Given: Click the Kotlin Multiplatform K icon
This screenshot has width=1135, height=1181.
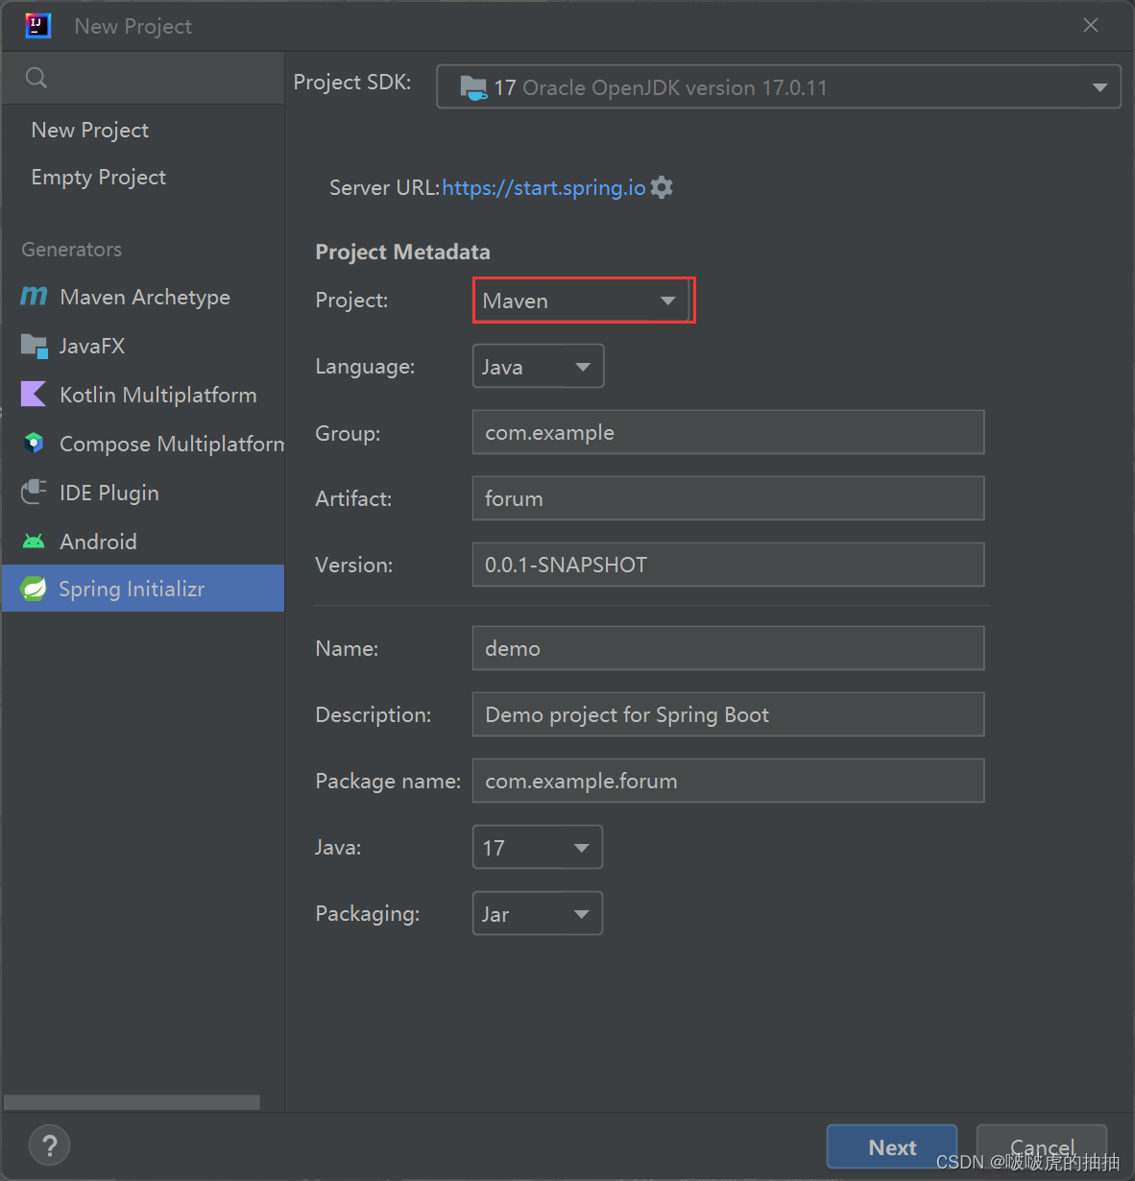Looking at the screenshot, I should pyautogui.click(x=34, y=394).
